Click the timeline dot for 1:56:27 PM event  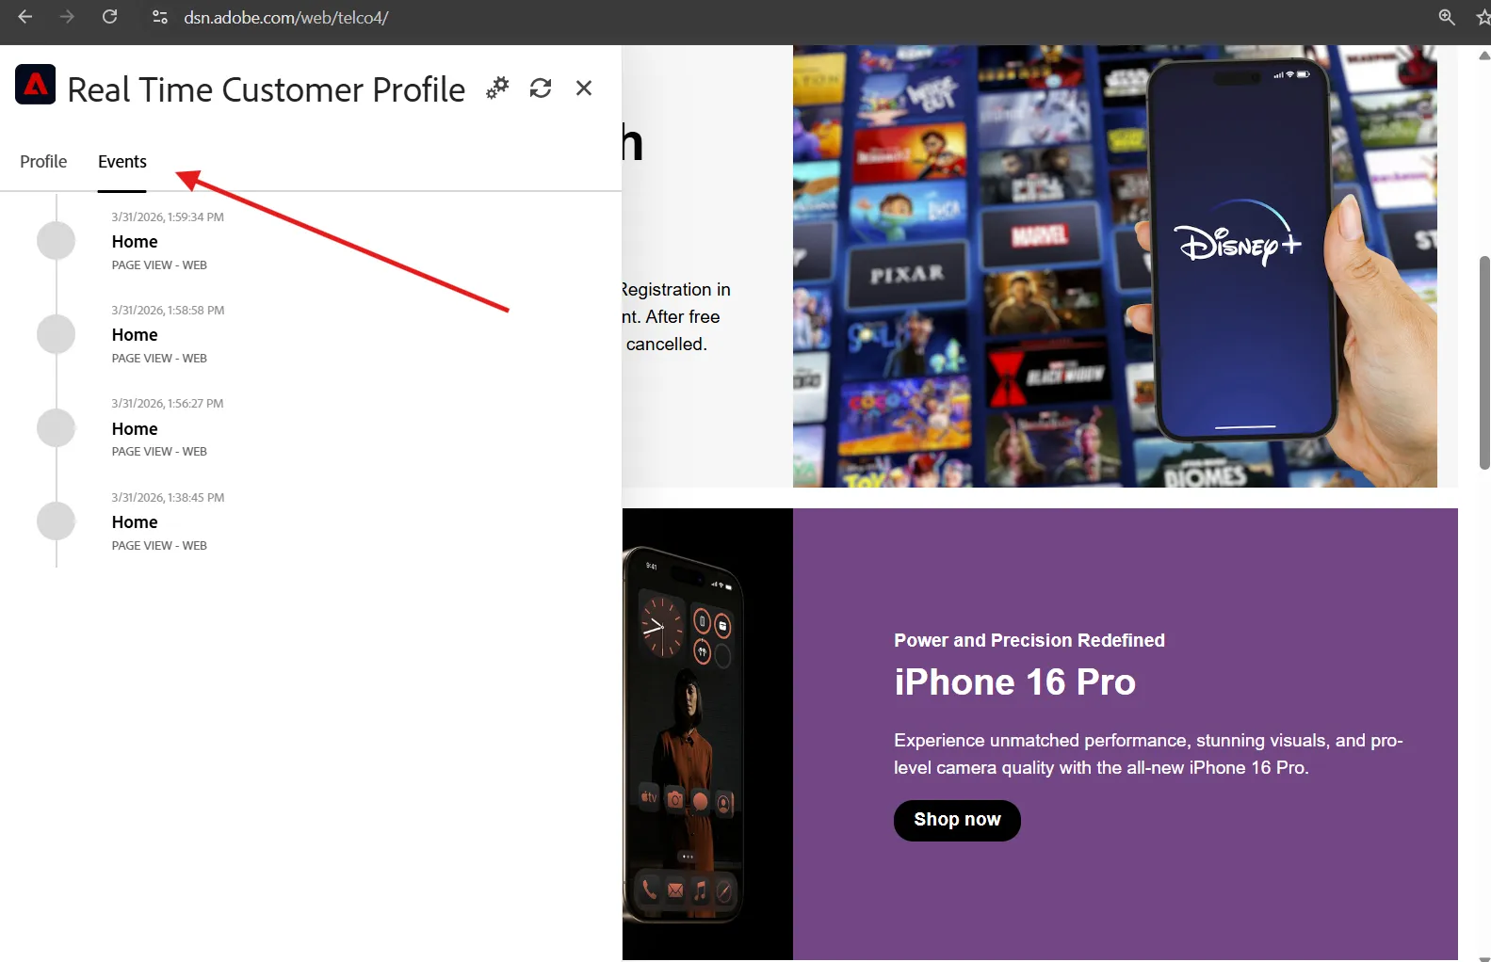coord(57,428)
